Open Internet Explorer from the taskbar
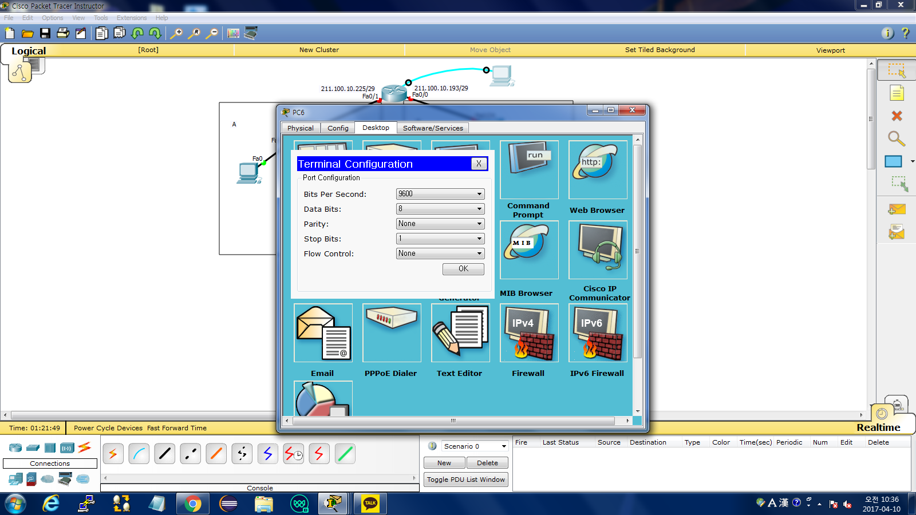 tap(51, 504)
